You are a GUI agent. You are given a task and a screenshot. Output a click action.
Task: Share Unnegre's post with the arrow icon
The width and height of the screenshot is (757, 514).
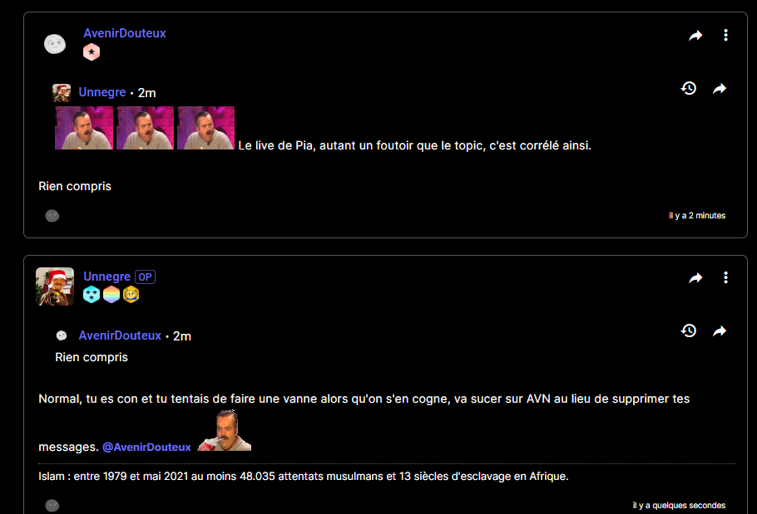[x=695, y=278]
